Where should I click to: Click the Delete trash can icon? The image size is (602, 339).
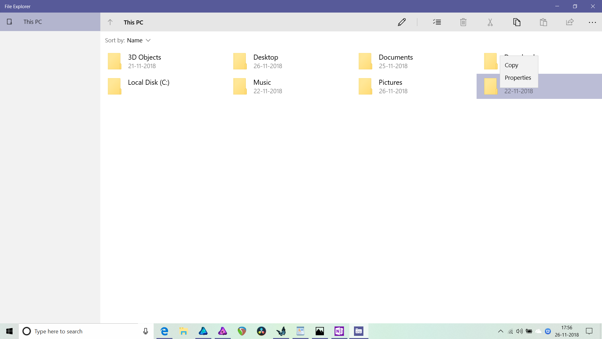pos(463,22)
